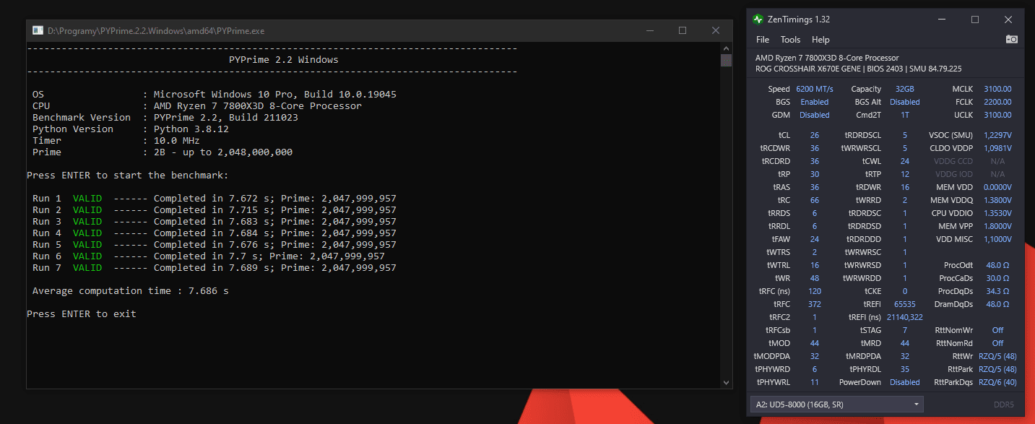
Task: Click the RttWr value RZQ/5 (48)
Action: click(x=997, y=356)
